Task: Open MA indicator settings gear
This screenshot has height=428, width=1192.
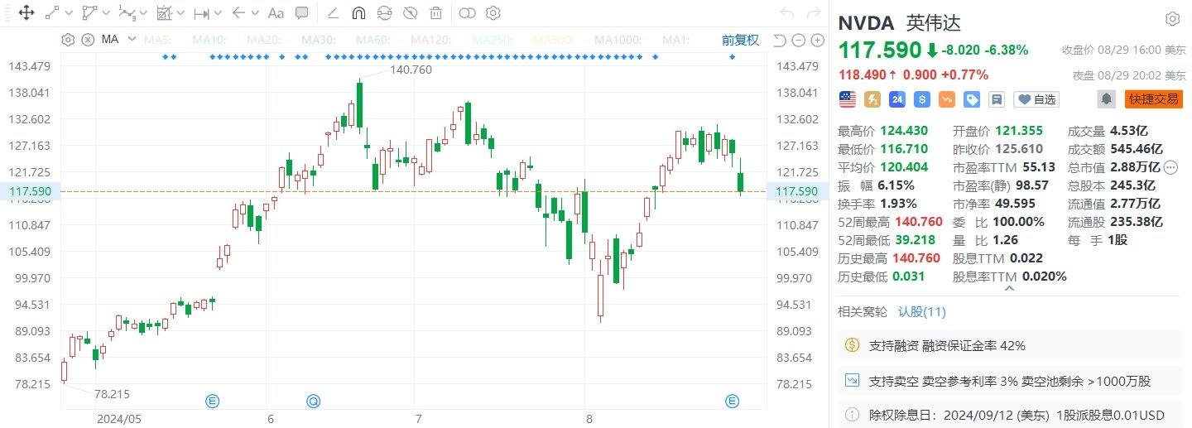Action: (68, 39)
